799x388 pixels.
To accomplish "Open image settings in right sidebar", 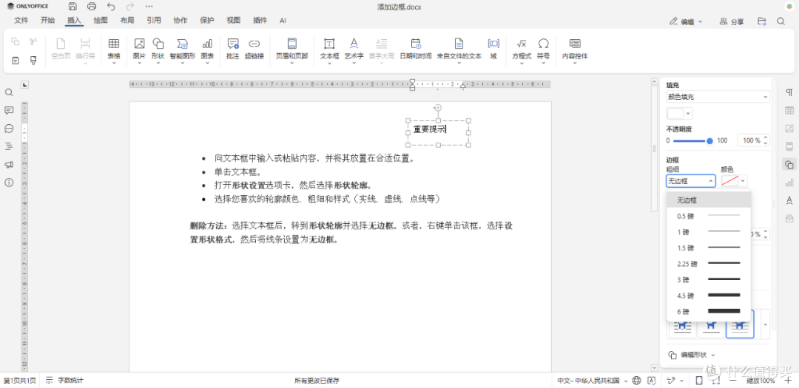I will tap(789, 129).
